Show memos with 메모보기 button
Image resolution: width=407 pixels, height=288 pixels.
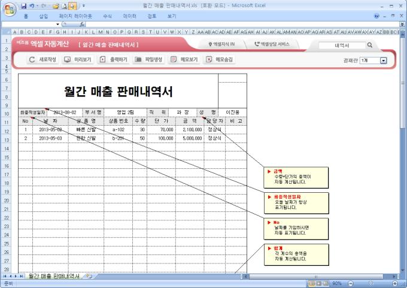point(184,59)
